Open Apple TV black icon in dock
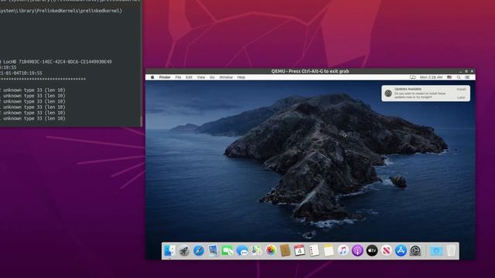Viewport: 495px width, 278px height. tap(372, 251)
